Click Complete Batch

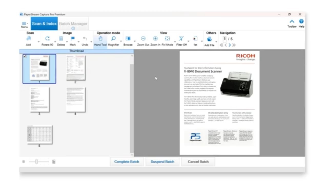tap(127, 162)
